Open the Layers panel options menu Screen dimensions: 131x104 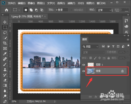click(128, 40)
